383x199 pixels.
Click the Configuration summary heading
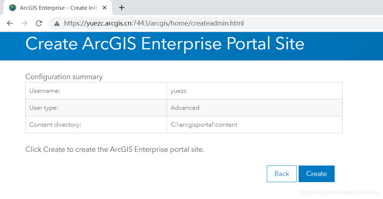coord(64,77)
